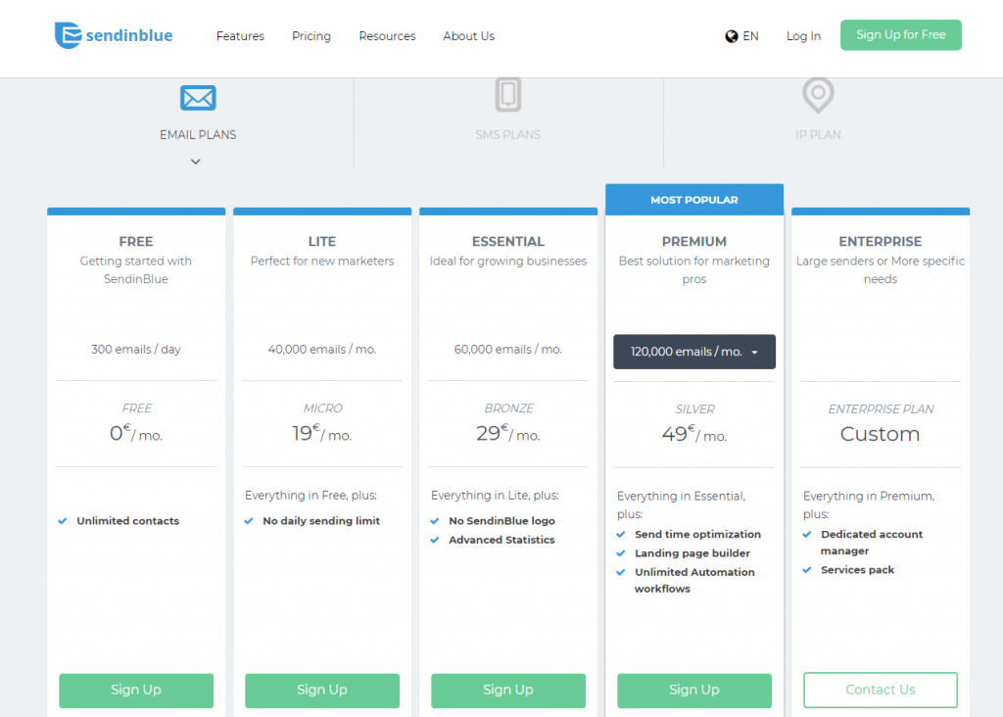Open the About Us menu

(468, 36)
